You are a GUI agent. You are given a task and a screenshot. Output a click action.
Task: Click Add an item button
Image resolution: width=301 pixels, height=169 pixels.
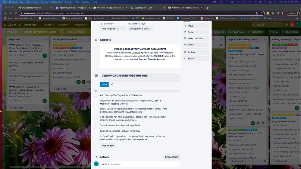[108, 146]
